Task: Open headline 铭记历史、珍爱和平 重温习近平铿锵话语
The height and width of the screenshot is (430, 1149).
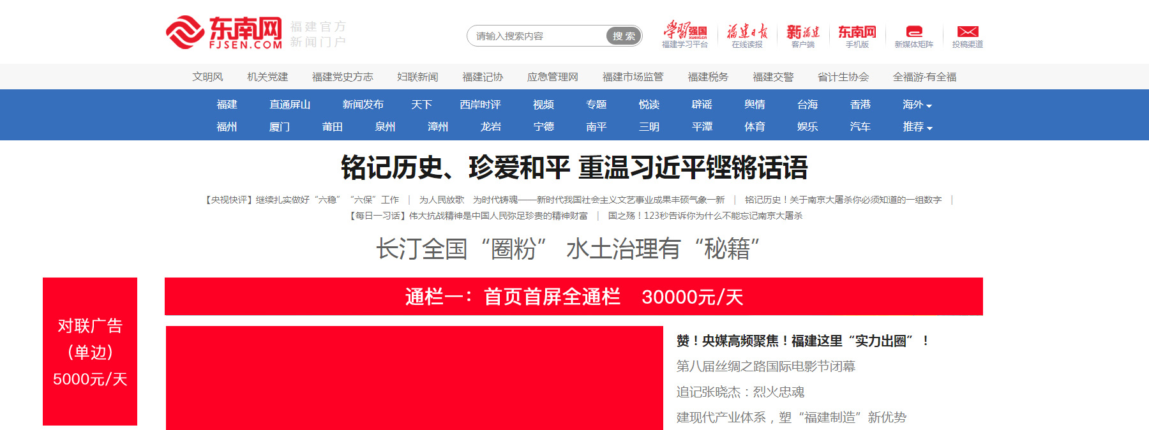Action: pos(574,168)
